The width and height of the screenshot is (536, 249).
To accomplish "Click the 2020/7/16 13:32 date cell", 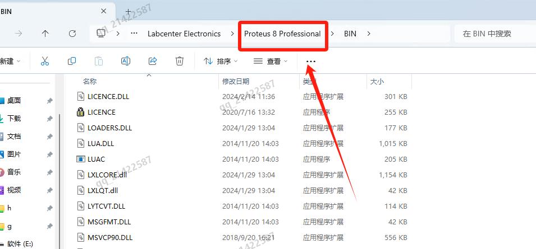I will (249, 112).
